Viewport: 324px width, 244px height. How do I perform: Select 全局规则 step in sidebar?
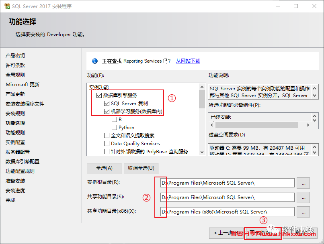coord(15,75)
